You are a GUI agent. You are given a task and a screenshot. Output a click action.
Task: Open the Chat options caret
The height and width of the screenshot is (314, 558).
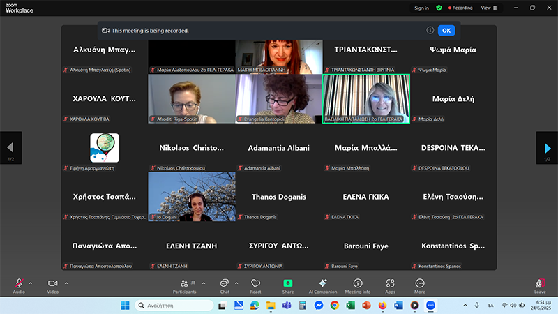237,283
